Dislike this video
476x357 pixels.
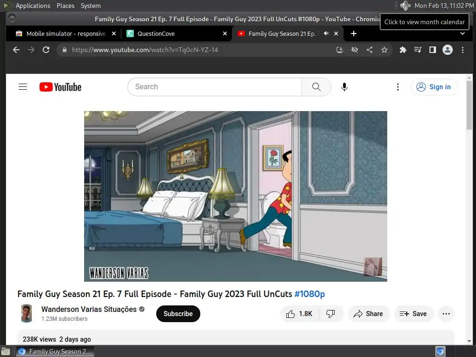pyautogui.click(x=331, y=314)
